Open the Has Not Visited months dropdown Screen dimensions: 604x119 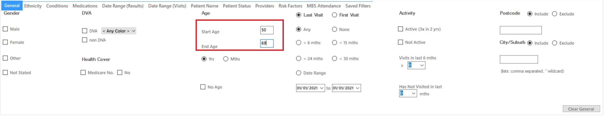click(408, 93)
